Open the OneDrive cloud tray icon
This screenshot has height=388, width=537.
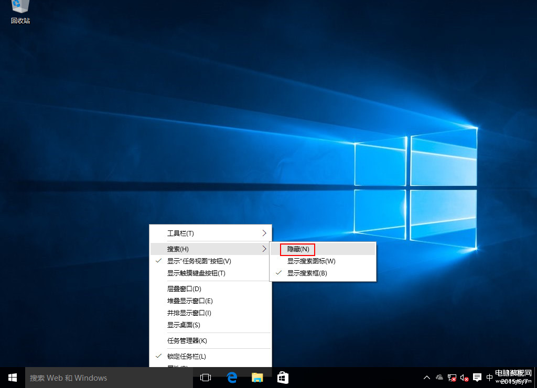[x=439, y=378]
